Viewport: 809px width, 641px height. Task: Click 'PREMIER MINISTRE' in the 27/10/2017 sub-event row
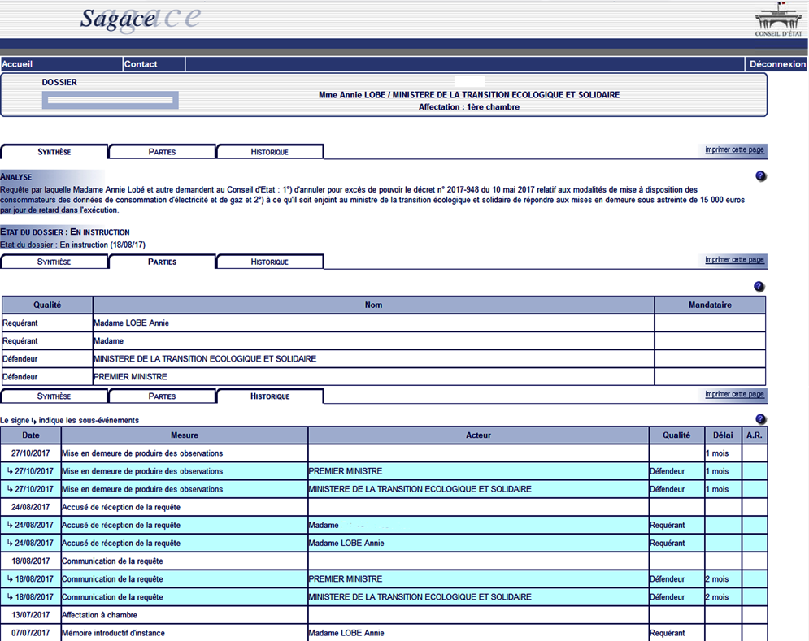[346, 471]
